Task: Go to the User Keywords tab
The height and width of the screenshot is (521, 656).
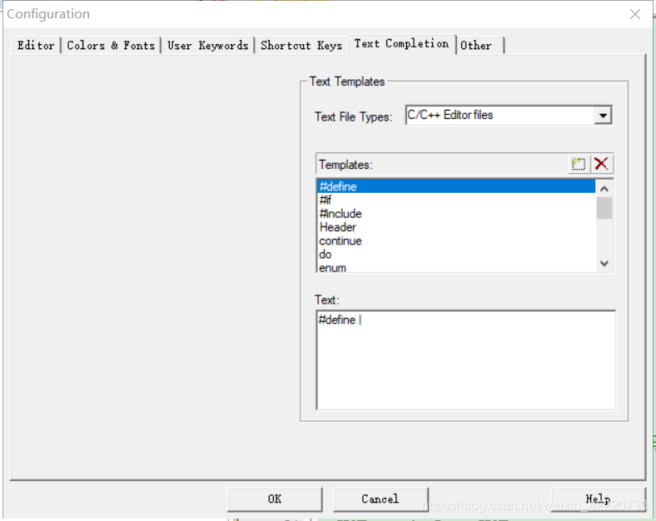Action: coord(208,45)
